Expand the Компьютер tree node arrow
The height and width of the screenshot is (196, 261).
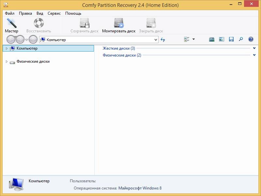click(x=7, y=48)
